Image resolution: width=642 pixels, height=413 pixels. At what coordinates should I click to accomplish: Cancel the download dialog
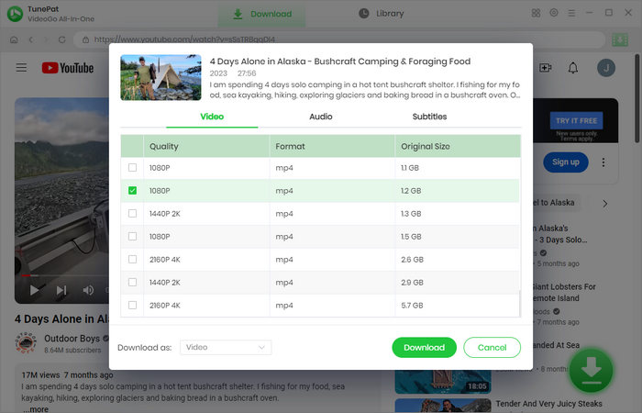[x=493, y=348]
